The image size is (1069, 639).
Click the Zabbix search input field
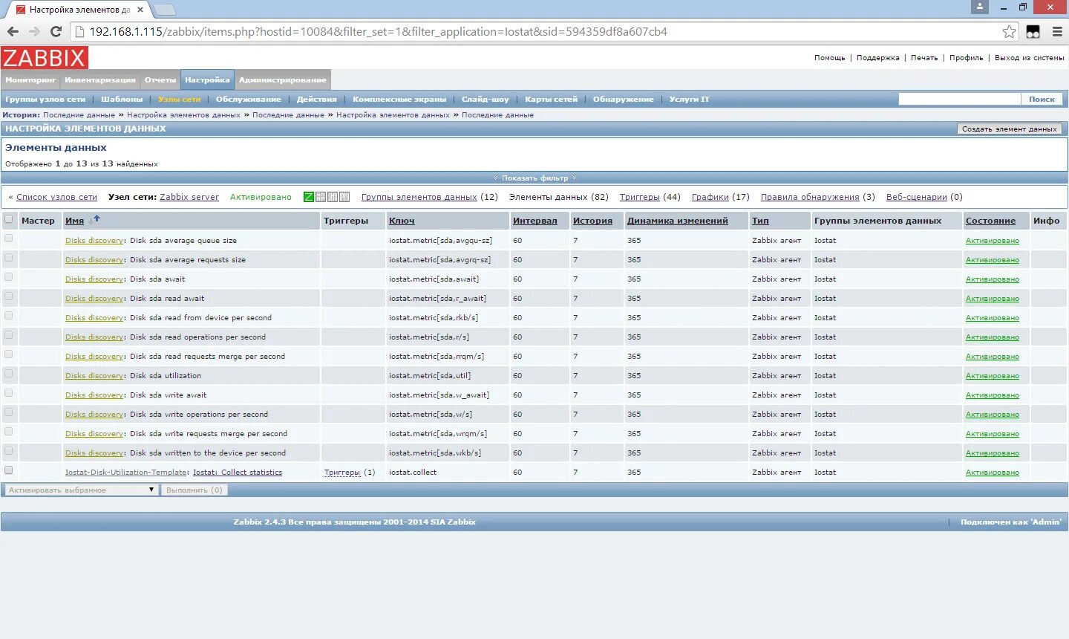coord(959,99)
